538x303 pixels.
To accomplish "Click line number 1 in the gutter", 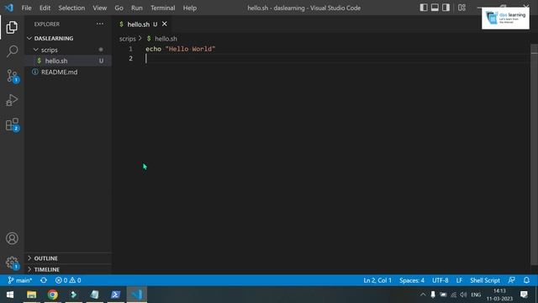I will 131,49.
